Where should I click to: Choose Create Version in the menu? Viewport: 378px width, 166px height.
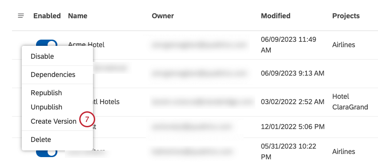coord(53,121)
